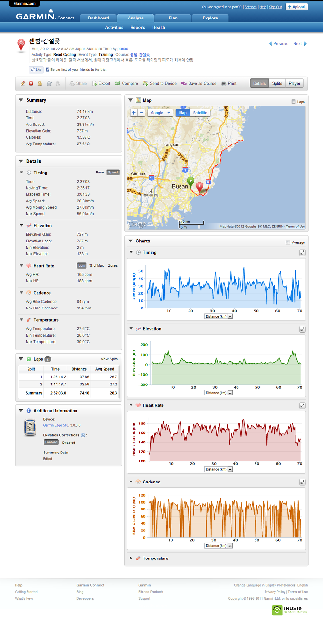Click the red end marker on map
This screenshot has width=323, height=626.
coord(199,187)
